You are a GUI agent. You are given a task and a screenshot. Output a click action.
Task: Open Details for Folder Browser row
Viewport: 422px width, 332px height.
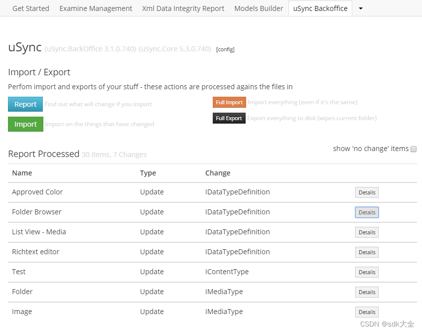(367, 212)
